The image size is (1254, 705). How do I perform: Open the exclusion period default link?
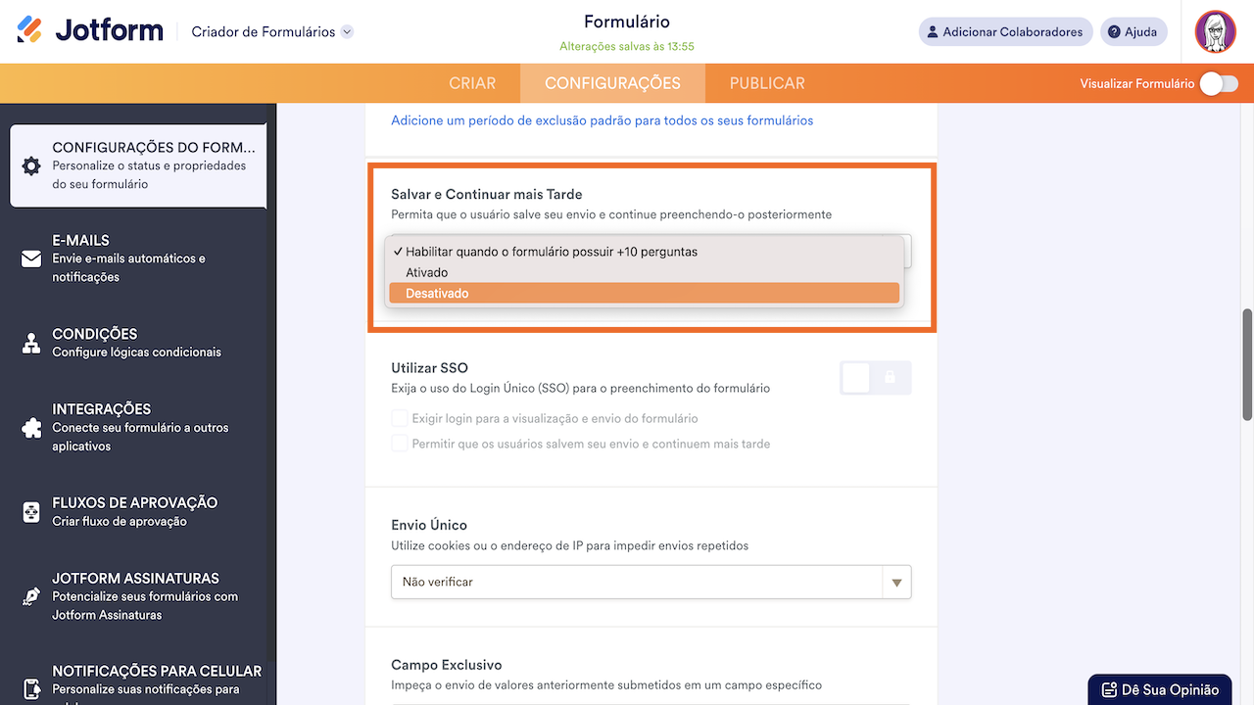602,120
